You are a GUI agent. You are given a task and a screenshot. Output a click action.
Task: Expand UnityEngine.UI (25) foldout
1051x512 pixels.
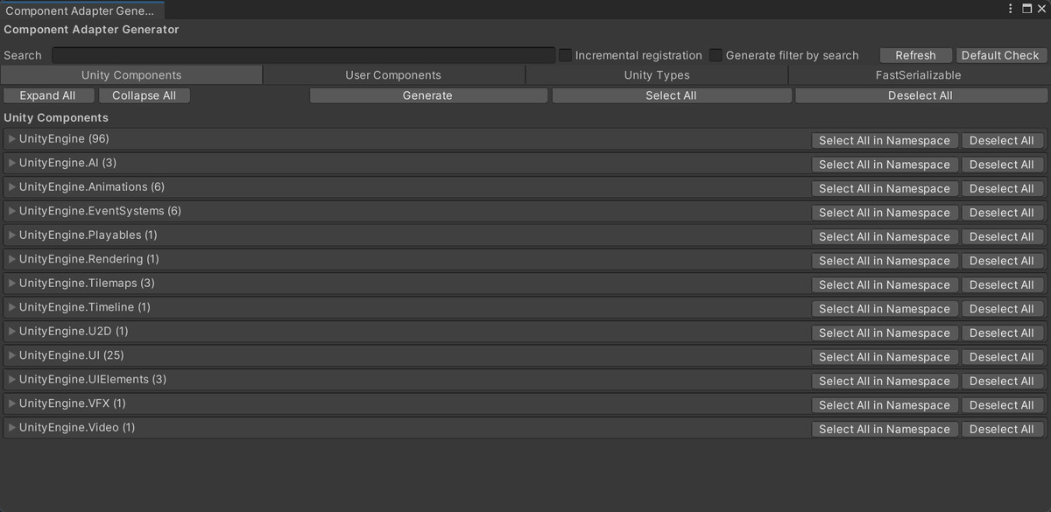(12, 355)
